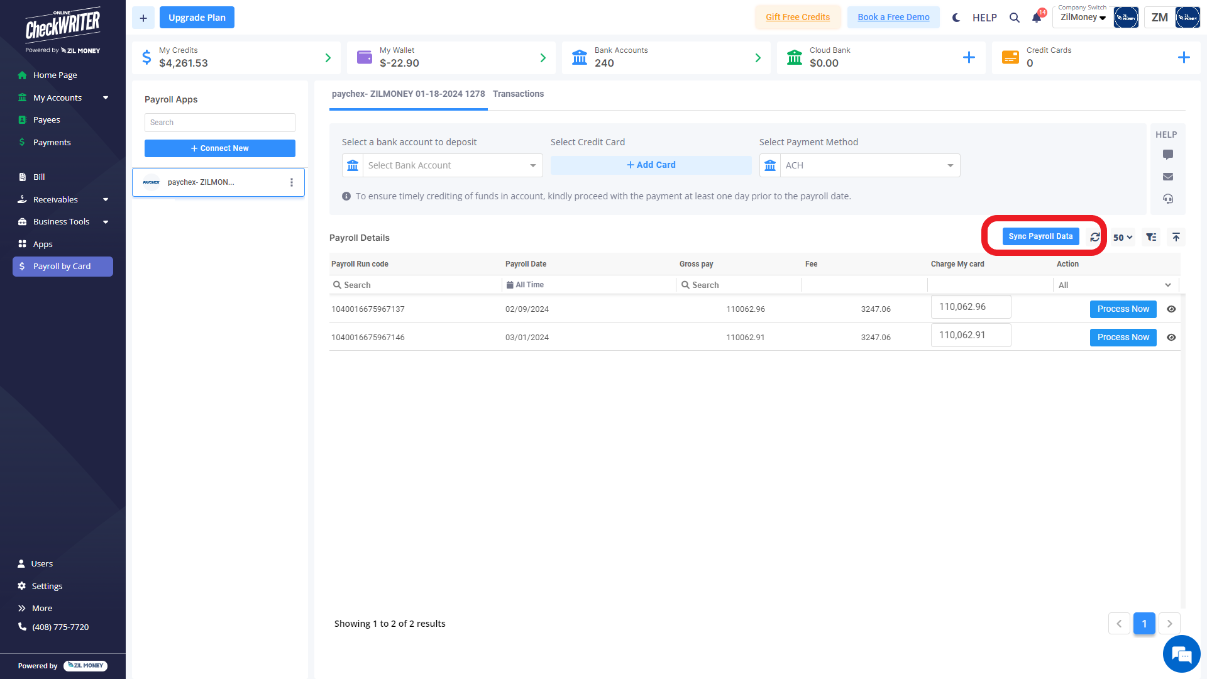
Task: Edit charge amount 110,062.91 field
Action: tap(971, 335)
